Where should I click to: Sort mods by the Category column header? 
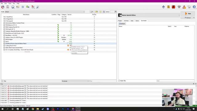coord(64,14)
